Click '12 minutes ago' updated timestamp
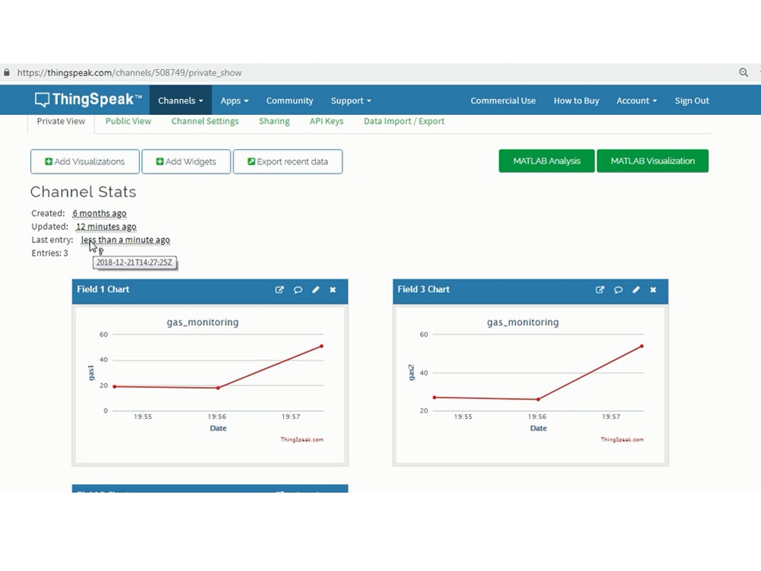The width and height of the screenshot is (761, 571). (106, 227)
